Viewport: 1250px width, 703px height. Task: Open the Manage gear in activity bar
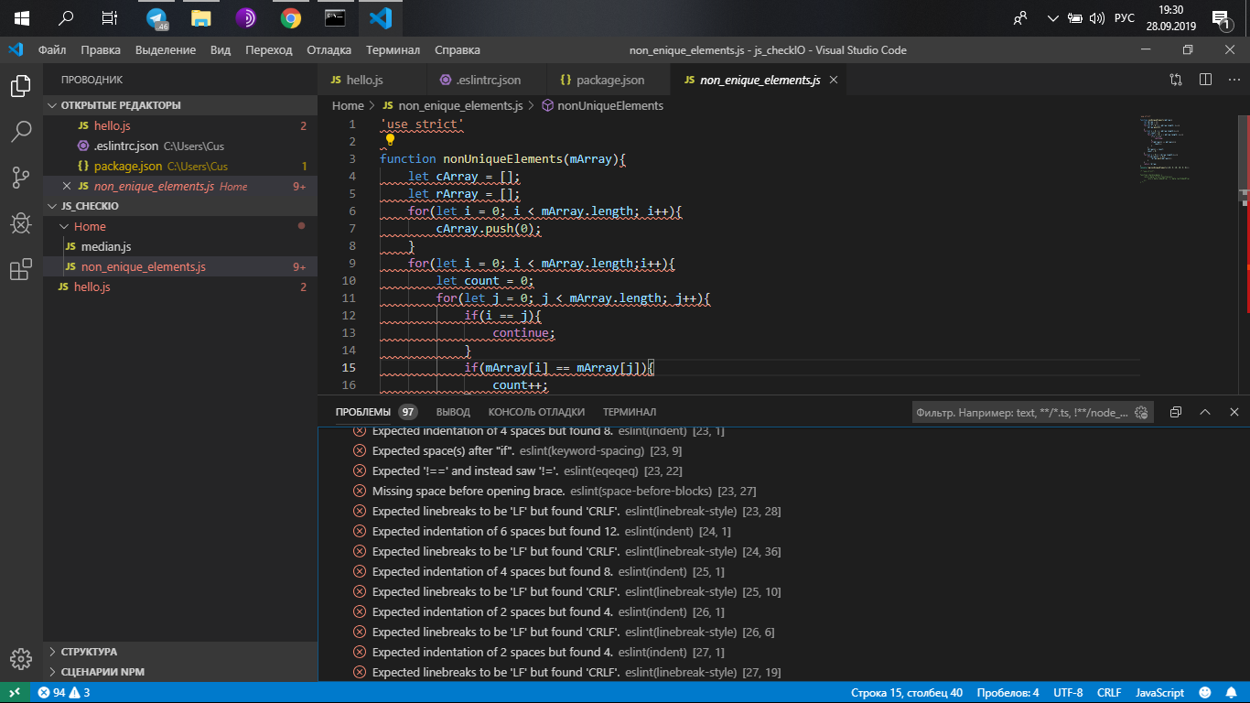[x=21, y=658]
